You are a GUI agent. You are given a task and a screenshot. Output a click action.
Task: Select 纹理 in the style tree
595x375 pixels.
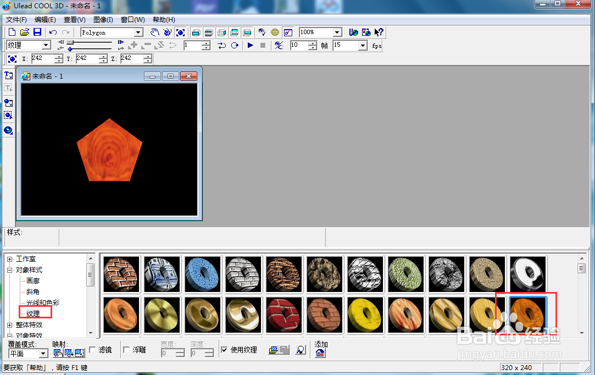tap(33, 314)
